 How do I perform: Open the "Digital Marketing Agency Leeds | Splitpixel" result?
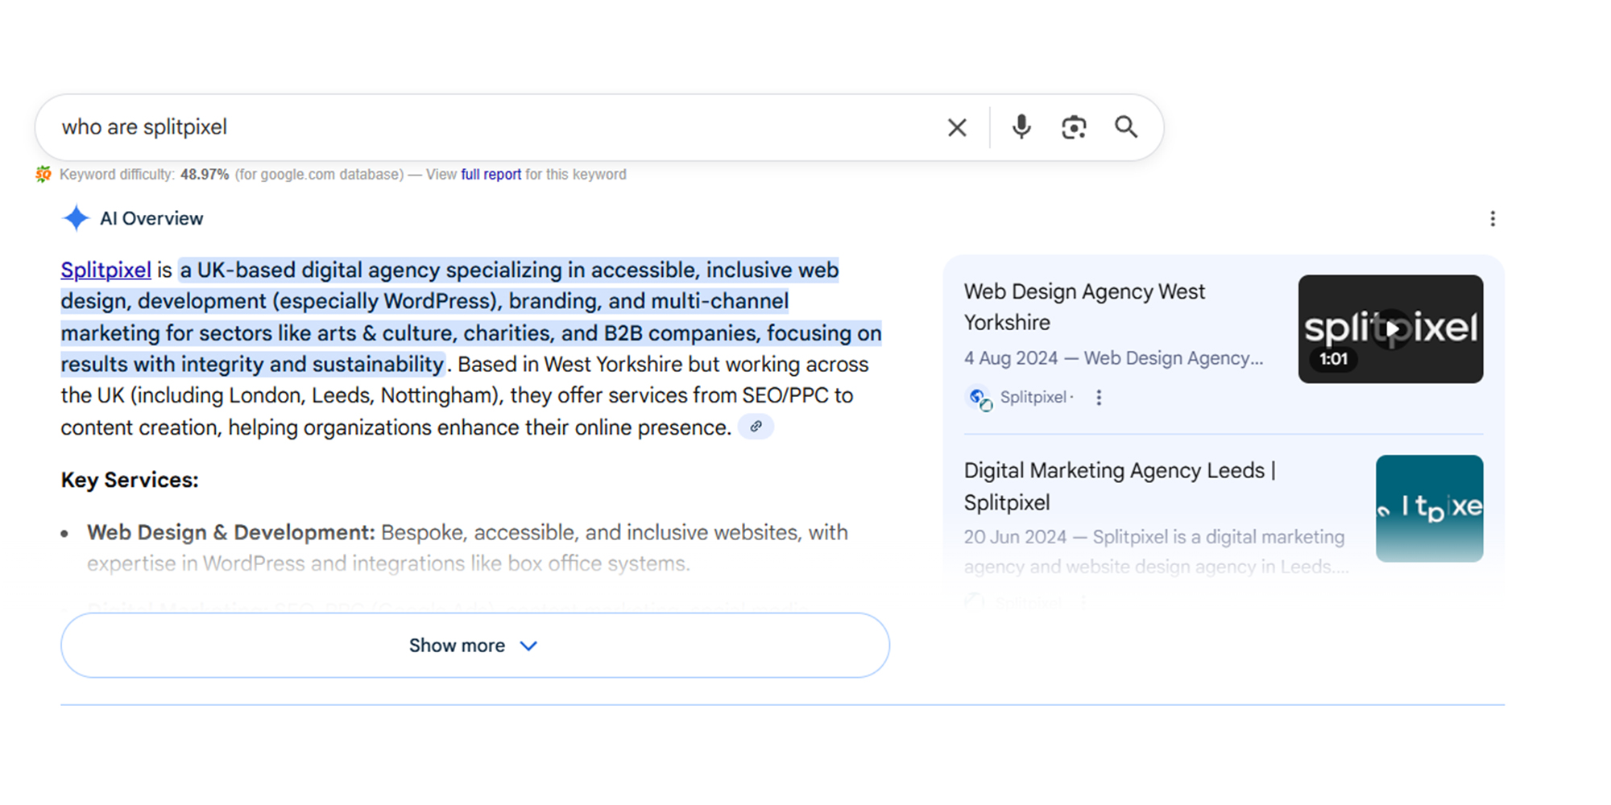(1119, 486)
